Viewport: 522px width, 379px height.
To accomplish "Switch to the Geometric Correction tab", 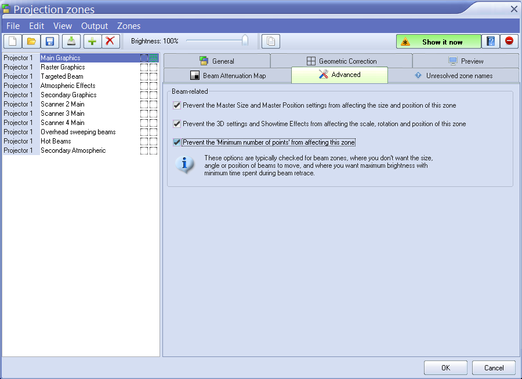I will [341, 61].
